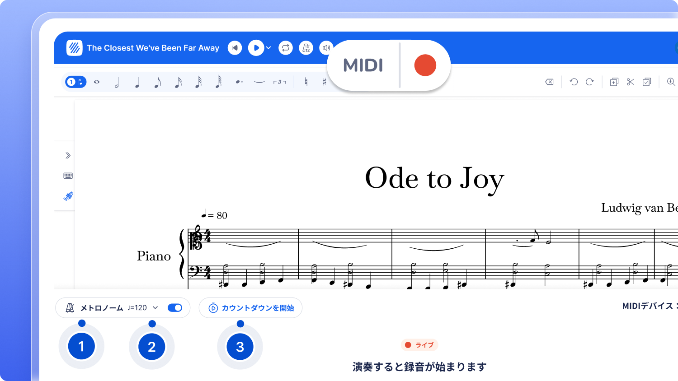Open the instruments trumpet icon
The width and height of the screenshot is (678, 381).
[68, 196]
